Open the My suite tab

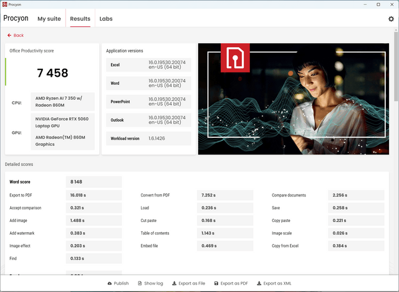(x=49, y=19)
